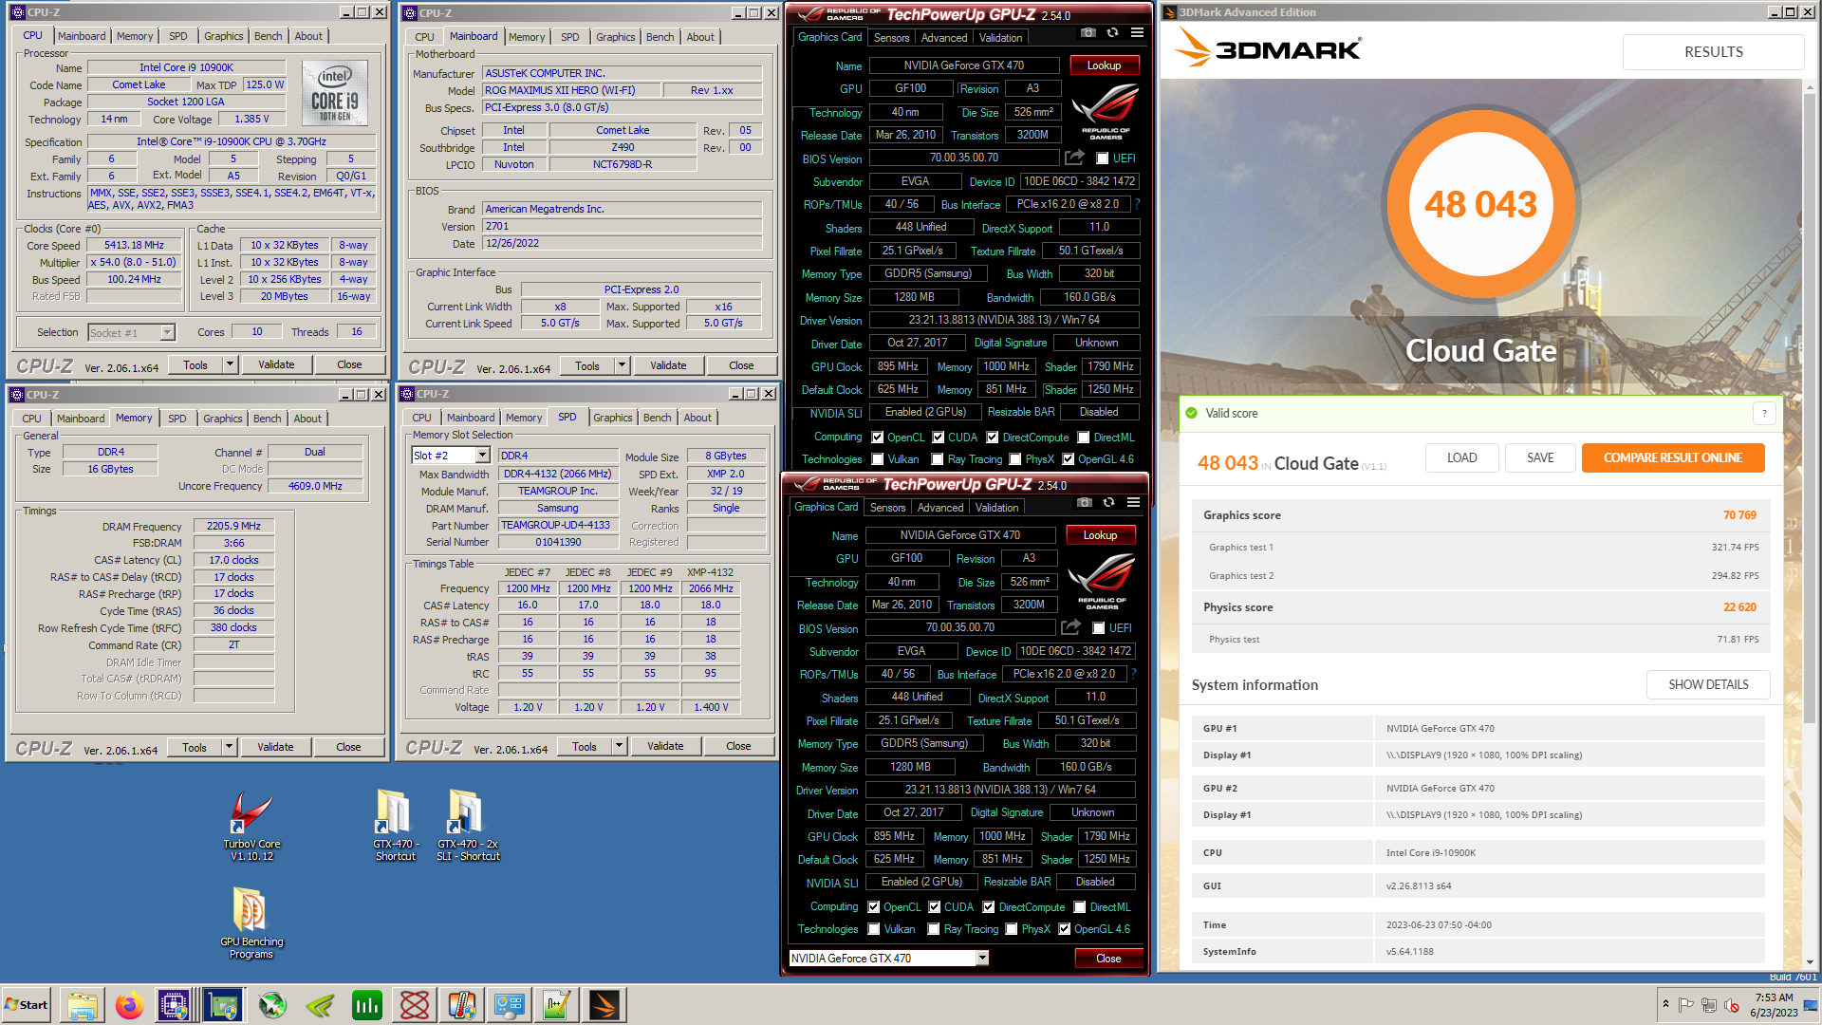The height and width of the screenshot is (1025, 1822).
Task: Open Notepad++ from the taskbar
Action: [557, 1005]
